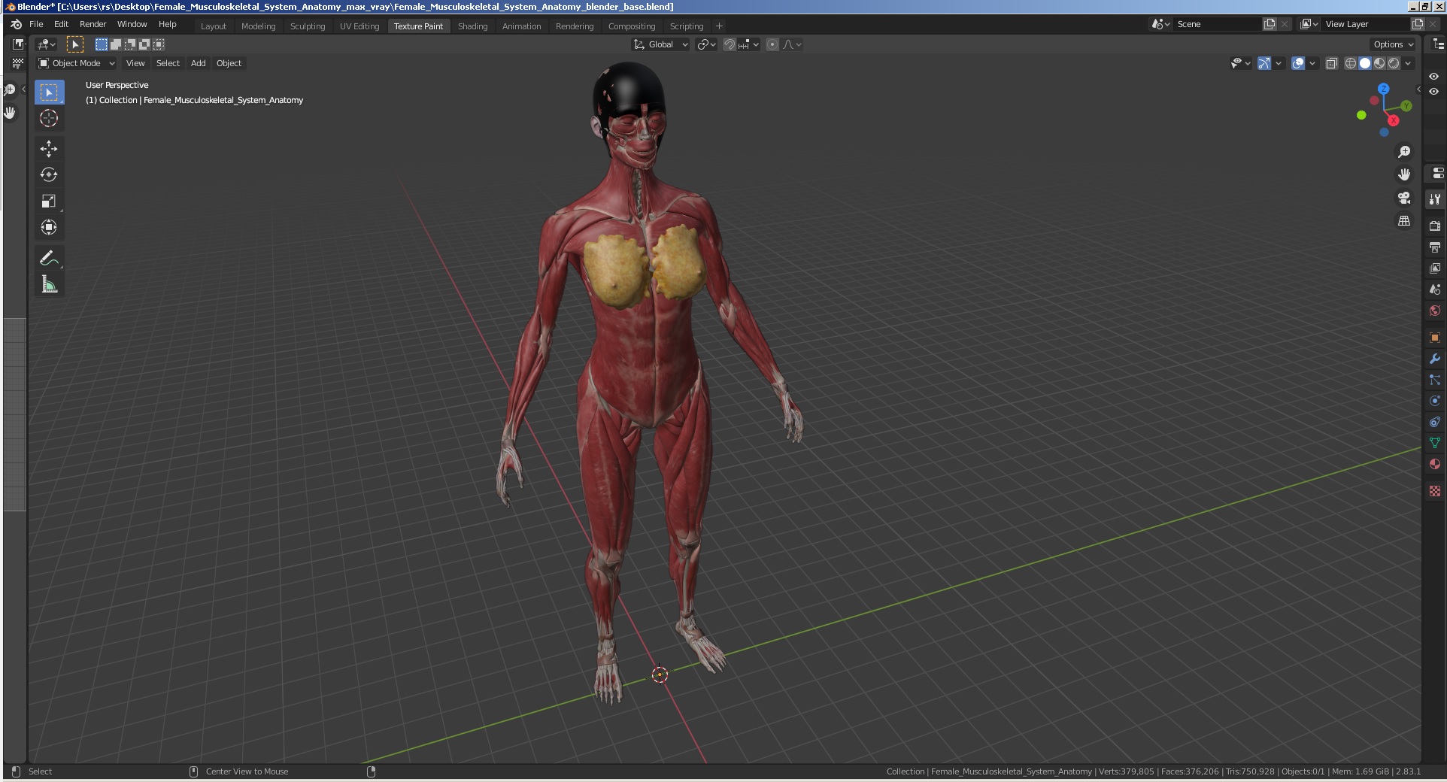Switch to the Shading workspace tab
1447x782 pixels.
click(472, 26)
